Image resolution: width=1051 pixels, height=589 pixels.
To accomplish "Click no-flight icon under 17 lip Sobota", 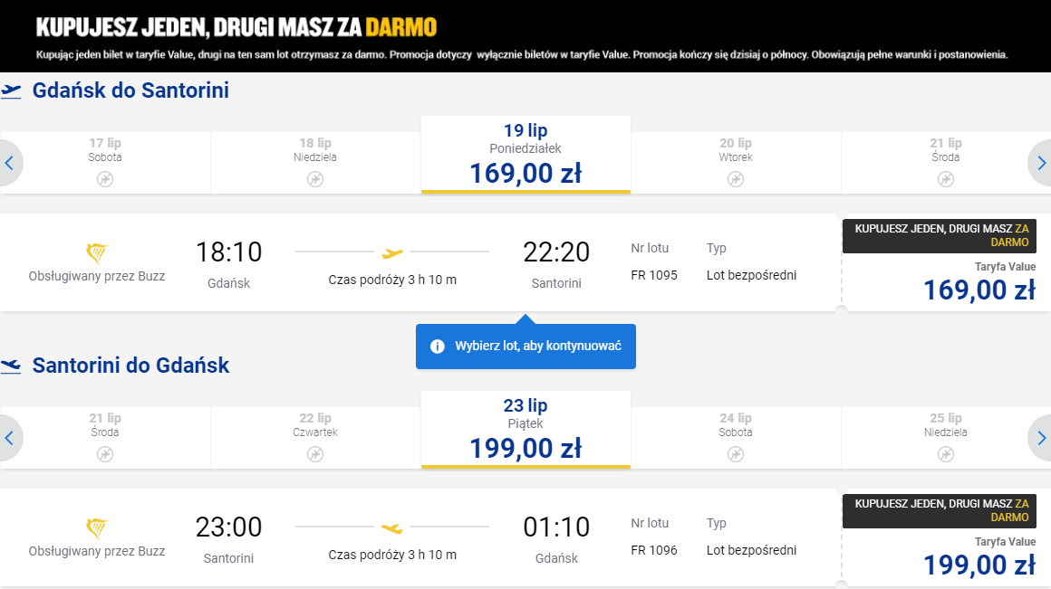I will coord(105,179).
